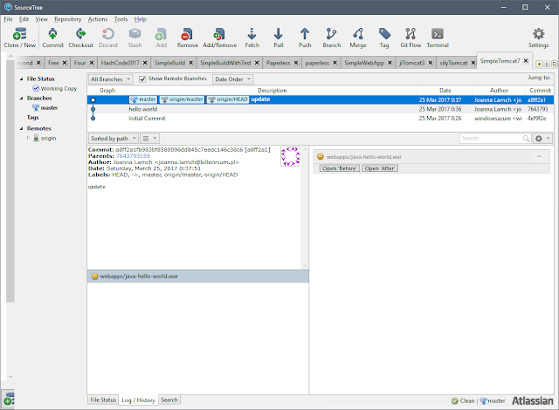Screen dimensions: 559x410
Task: Open the Help menu
Action: pos(140,19)
